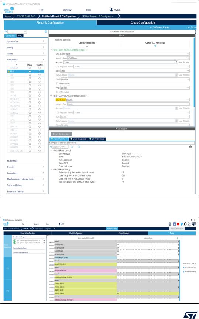Viewport: 199px width, 319px height.
Task: Select the NOR/PSRAM 1 tab
Action: coord(59,139)
